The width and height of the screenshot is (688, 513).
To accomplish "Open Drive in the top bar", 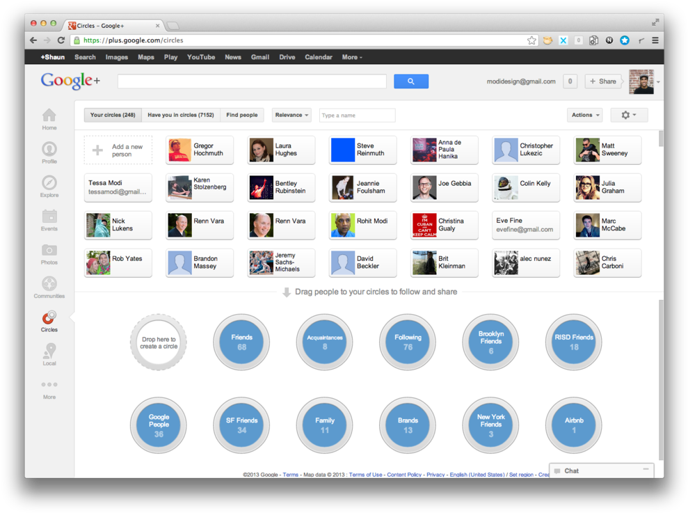I will coord(287,57).
